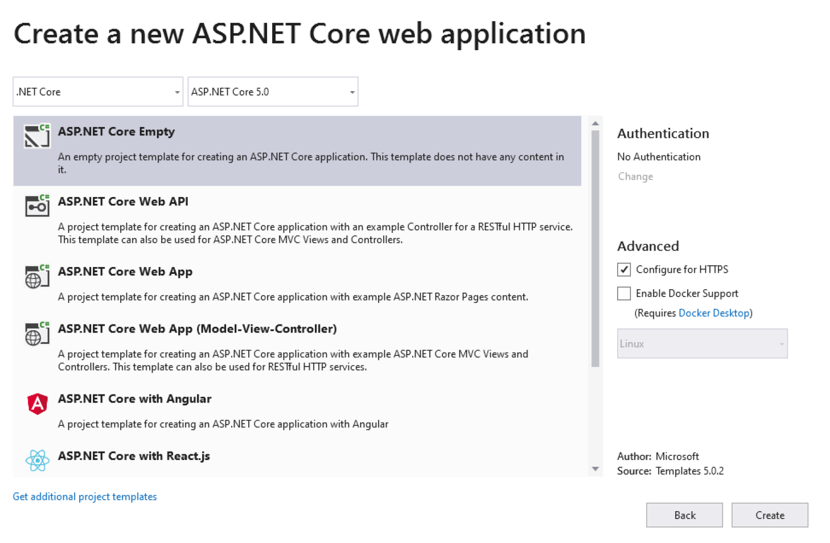Open the .NET Core framework dropdown

tap(98, 92)
